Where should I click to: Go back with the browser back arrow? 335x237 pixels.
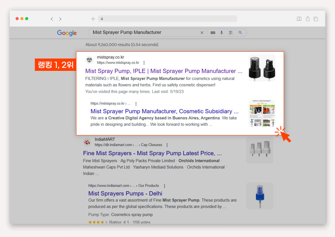(x=52, y=19)
